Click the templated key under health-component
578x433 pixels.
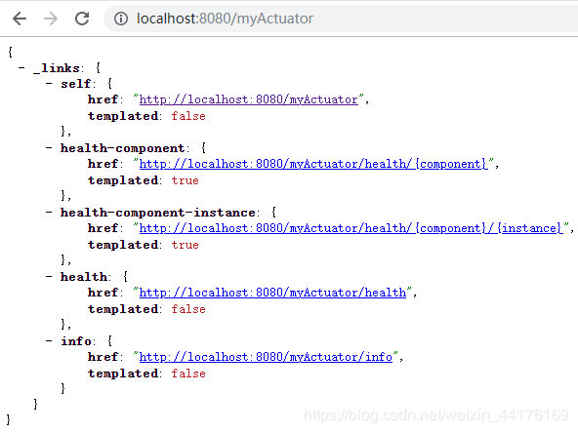(123, 180)
